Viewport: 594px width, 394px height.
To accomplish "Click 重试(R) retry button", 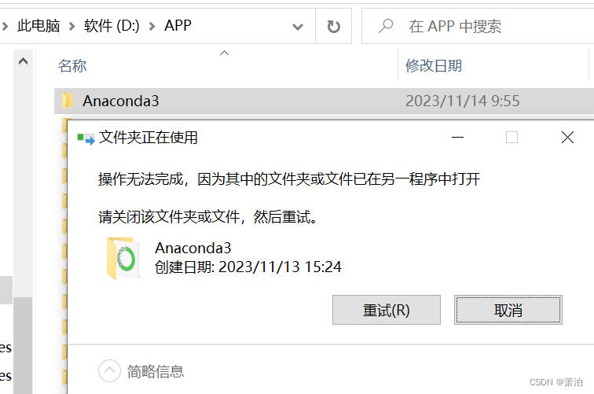I will tap(387, 310).
